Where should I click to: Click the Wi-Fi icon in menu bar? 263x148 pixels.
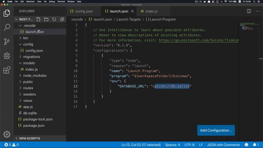click(226, 2)
